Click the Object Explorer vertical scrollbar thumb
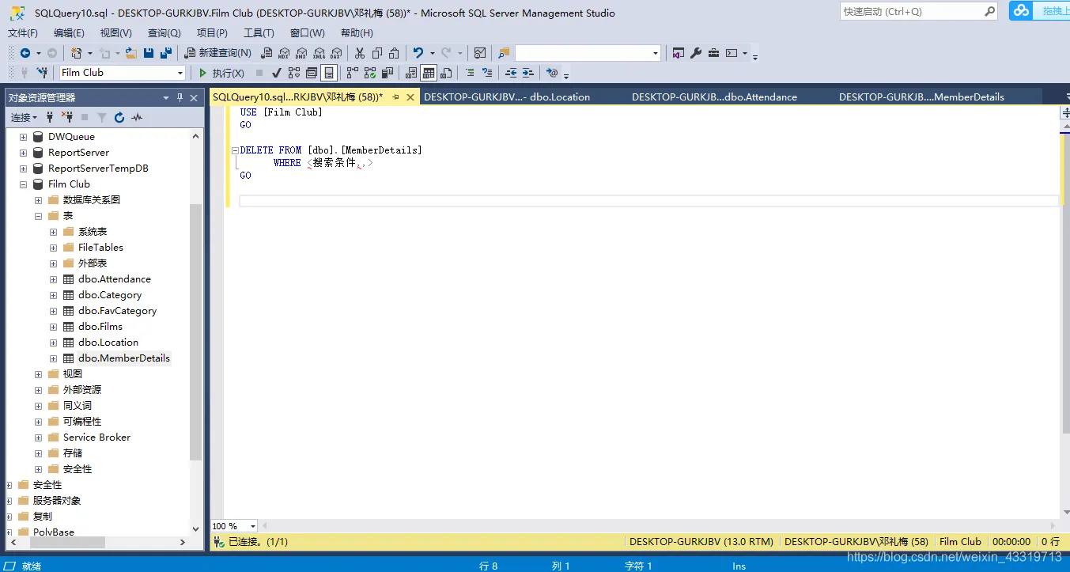This screenshot has height=572, width=1070. coord(196,331)
